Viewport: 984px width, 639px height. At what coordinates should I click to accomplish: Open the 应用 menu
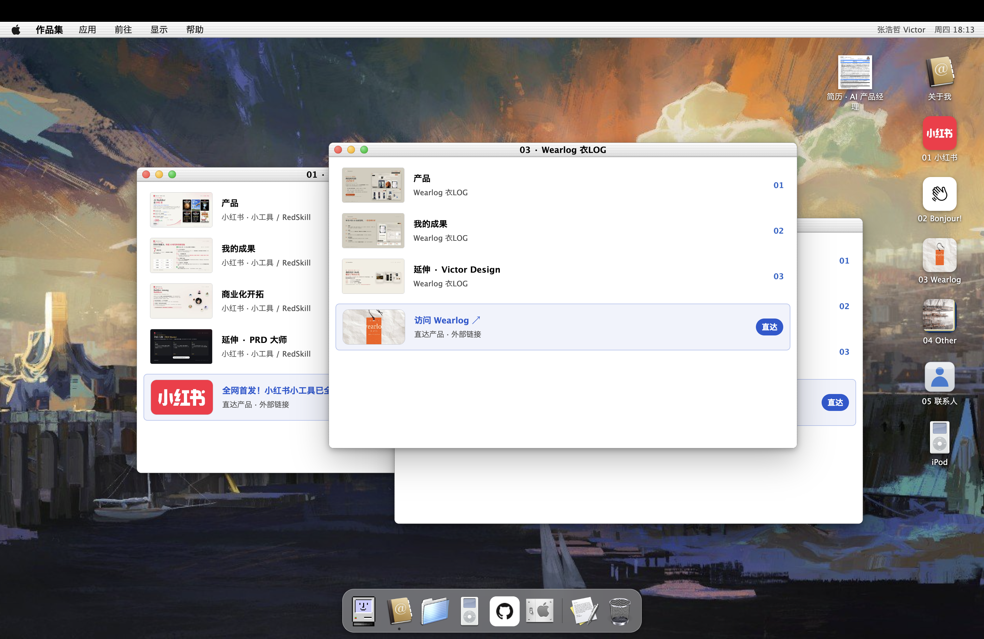pos(87,30)
